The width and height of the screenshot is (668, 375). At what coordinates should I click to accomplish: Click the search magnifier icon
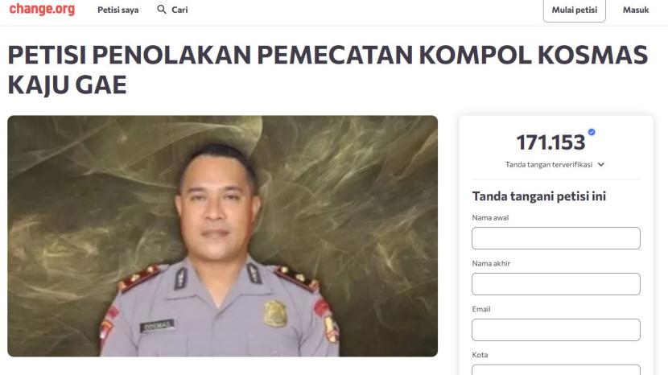point(162,10)
